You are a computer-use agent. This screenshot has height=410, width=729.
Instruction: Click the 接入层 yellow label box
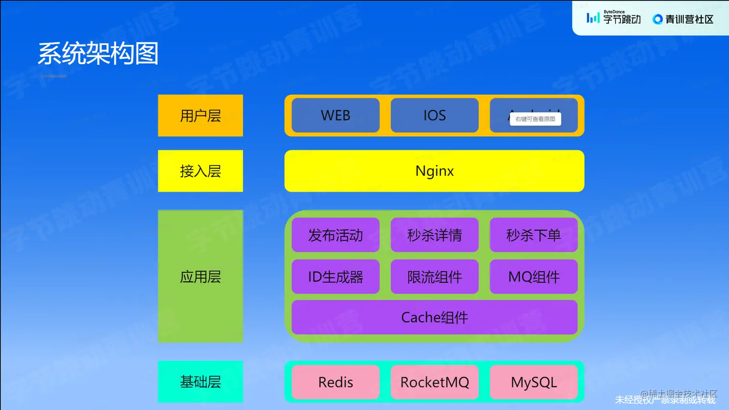coord(201,171)
